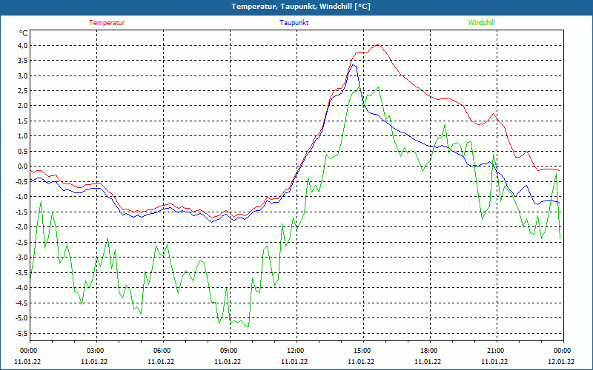593x370 pixels.
Task: Click the -2,5 y-axis value
Action: click(21, 242)
